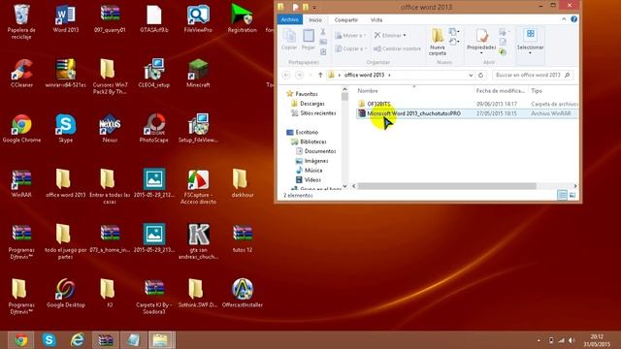Click the Cambiar nombre rename button
Viewport: 621px width, 349px height.
[397, 48]
